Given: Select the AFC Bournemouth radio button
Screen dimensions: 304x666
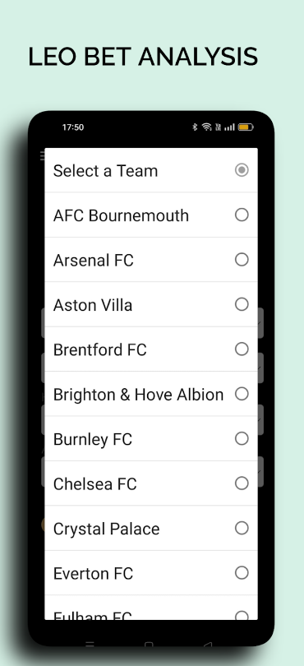Looking at the screenshot, I should (242, 215).
